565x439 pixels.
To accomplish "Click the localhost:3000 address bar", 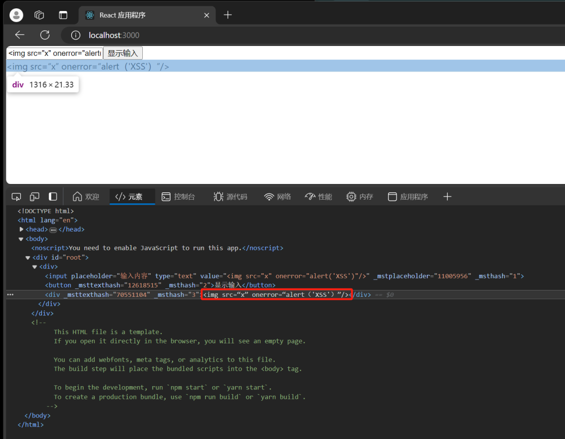I will [114, 35].
